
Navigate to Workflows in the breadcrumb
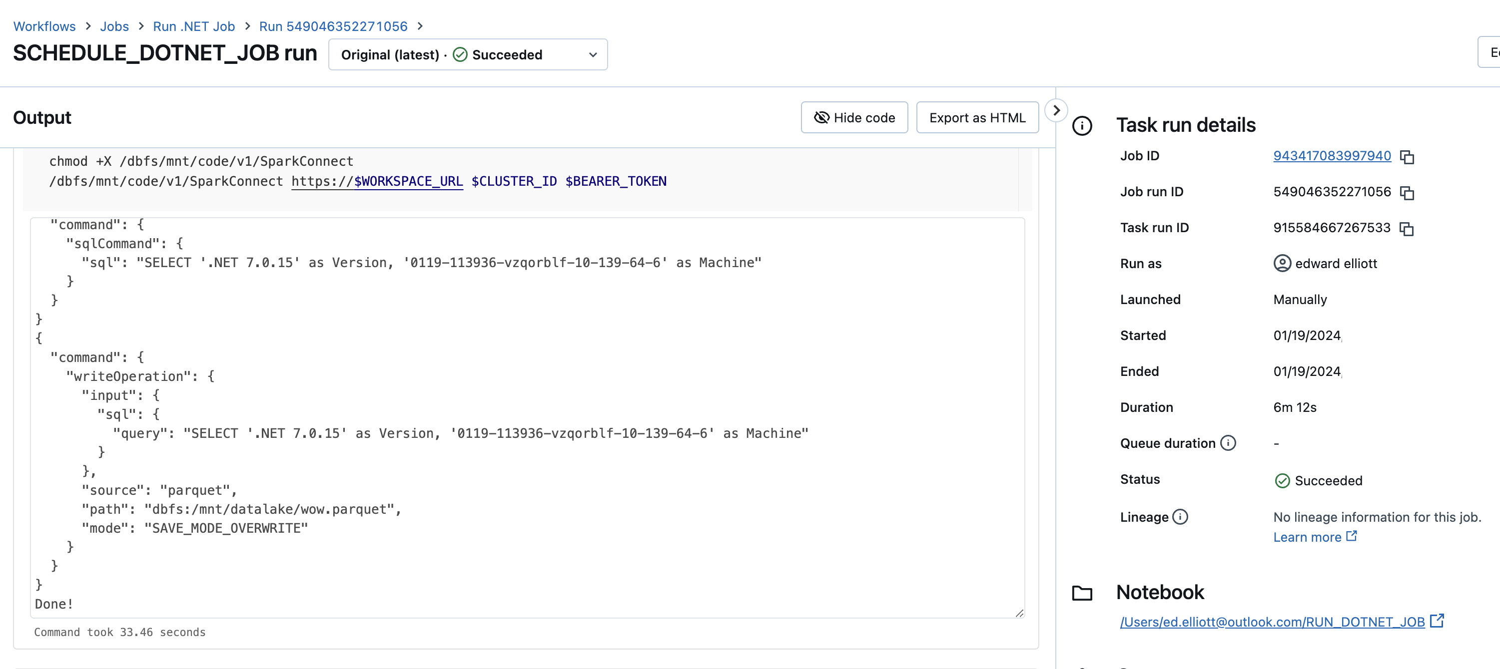[45, 26]
